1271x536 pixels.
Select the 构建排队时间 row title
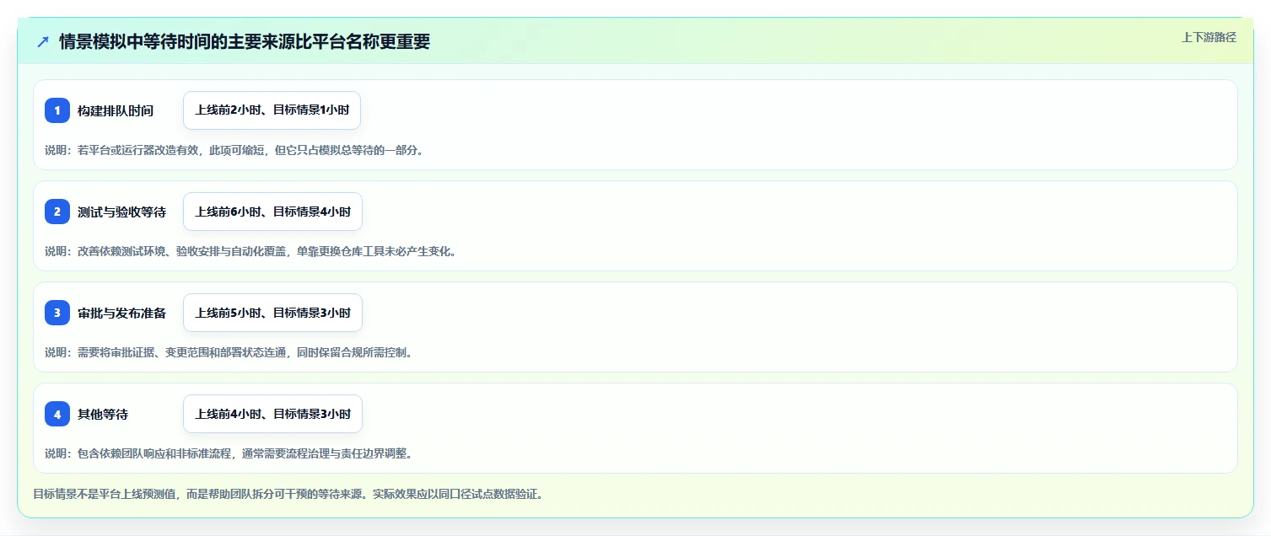[x=116, y=110]
